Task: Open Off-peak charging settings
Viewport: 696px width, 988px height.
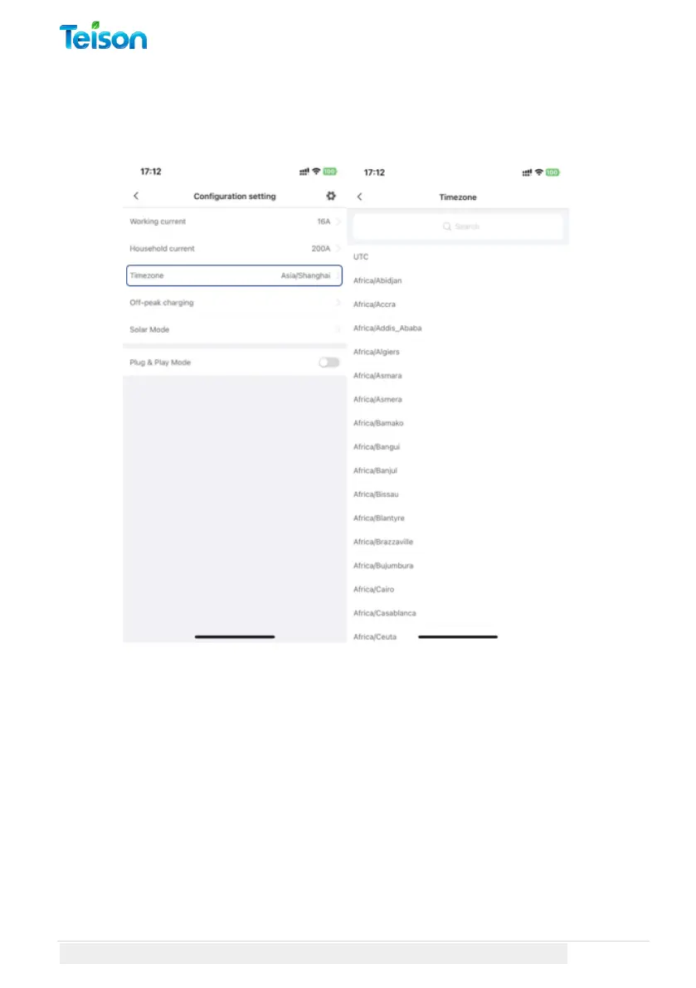Action: [x=234, y=303]
